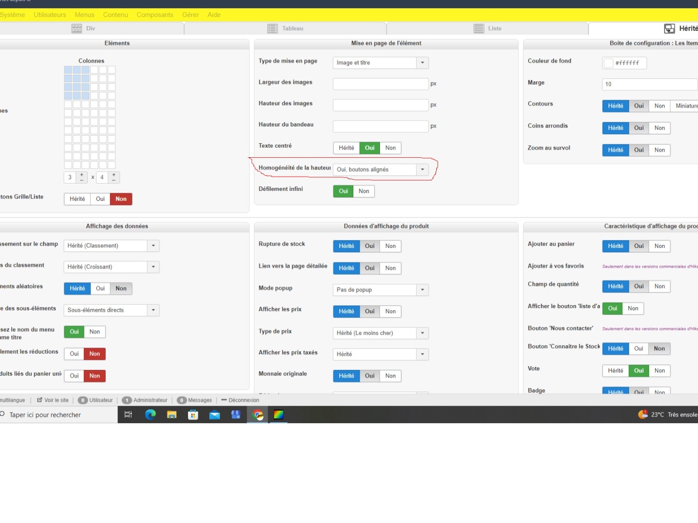
Task: Select the Hérité layout icon
Action: [669, 29]
